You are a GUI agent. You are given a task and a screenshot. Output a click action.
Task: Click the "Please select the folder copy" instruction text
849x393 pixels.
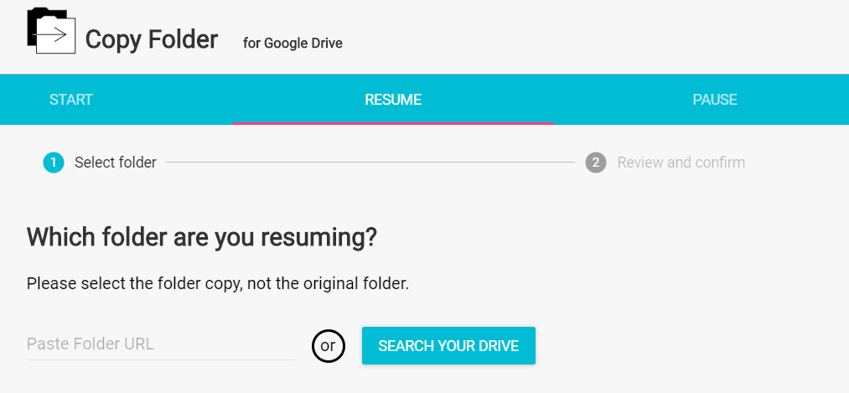coord(218,283)
